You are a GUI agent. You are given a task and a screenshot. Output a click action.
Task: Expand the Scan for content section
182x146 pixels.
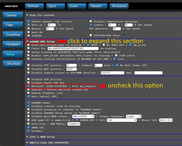pos(41,15)
